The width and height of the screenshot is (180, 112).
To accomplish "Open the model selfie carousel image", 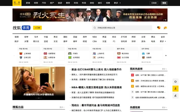I will [39, 83].
